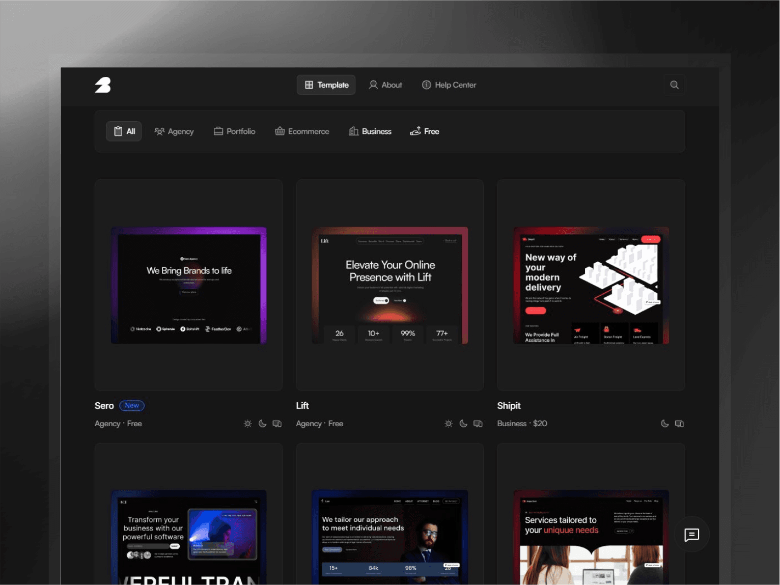Click Sero's responsive devices icon
Image resolution: width=780 pixels, height=585 pixels.
click(277, 424)
